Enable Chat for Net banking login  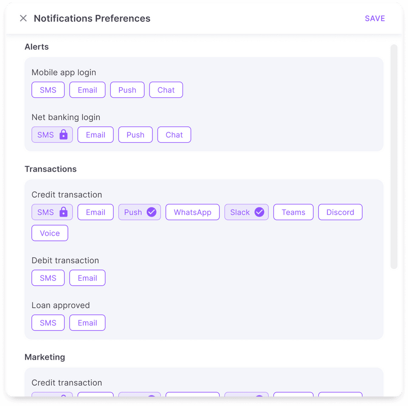point(174,135)
